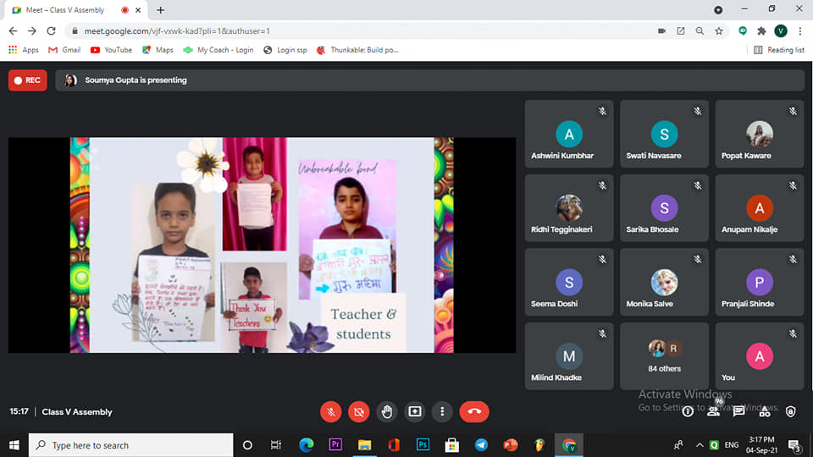Open the Extensions puzzle icon
The width and height of the screenshot is (813, 457).
pyautogui.click(x=761, y=31)
